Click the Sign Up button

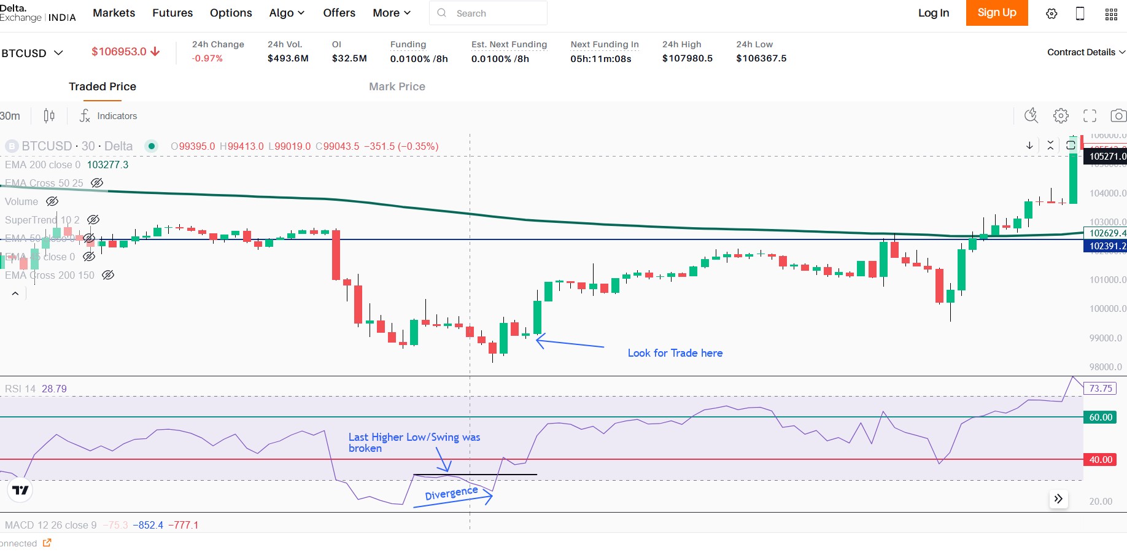tap(996, 13)
